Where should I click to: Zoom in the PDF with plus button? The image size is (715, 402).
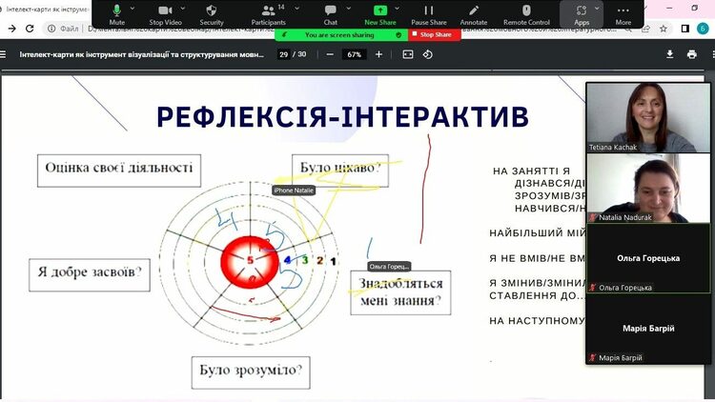click(x=378, y=54)
